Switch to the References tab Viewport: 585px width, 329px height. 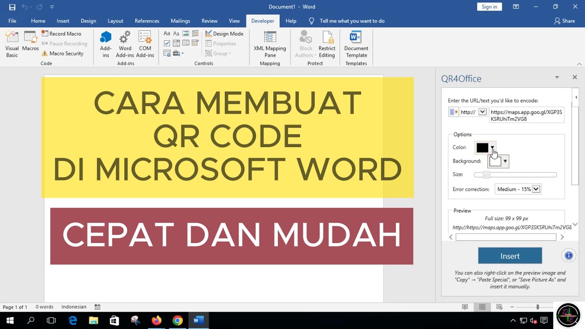click(x=147, y=21)
